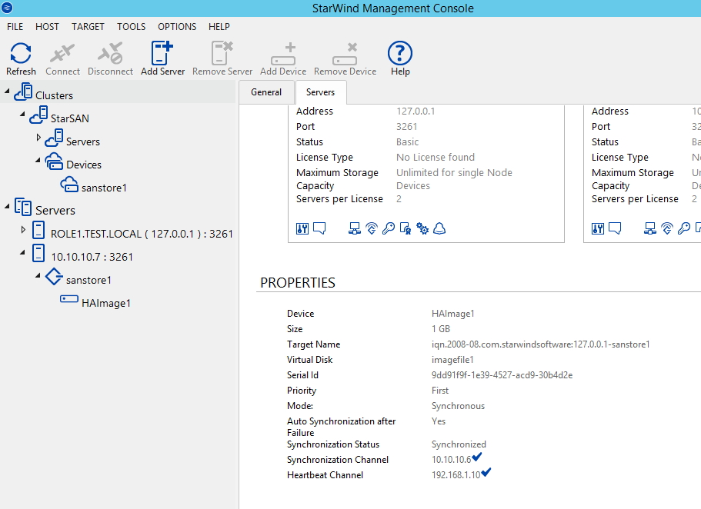Viewport: 701px width, 509px height.
Task: Open the TOOLS menu
Action: 131,27
